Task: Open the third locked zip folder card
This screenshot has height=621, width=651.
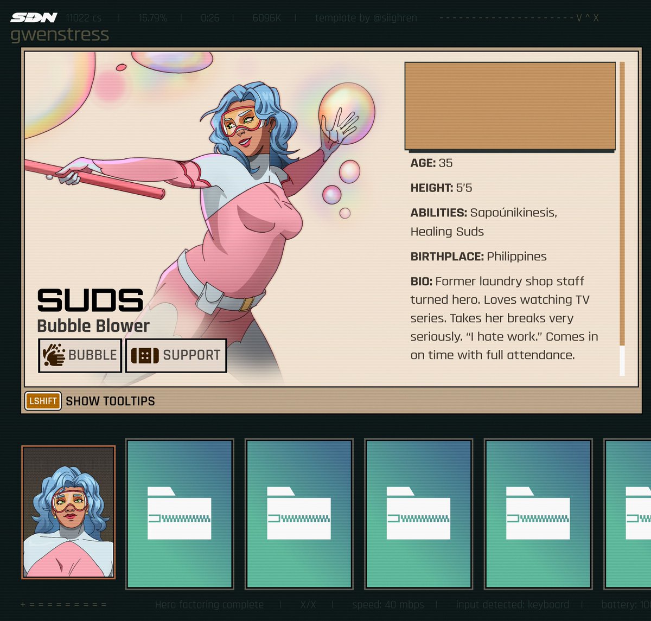Action: pos(418,514)
